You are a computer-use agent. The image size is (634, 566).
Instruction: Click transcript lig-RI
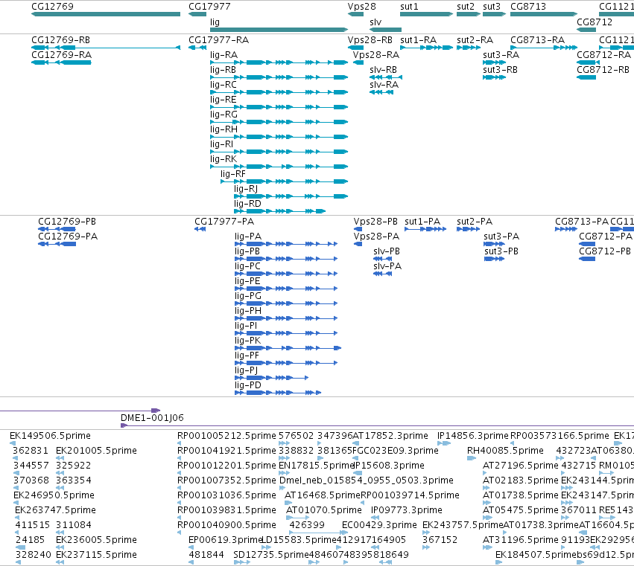pyautogui.click(x=279, y=152)
